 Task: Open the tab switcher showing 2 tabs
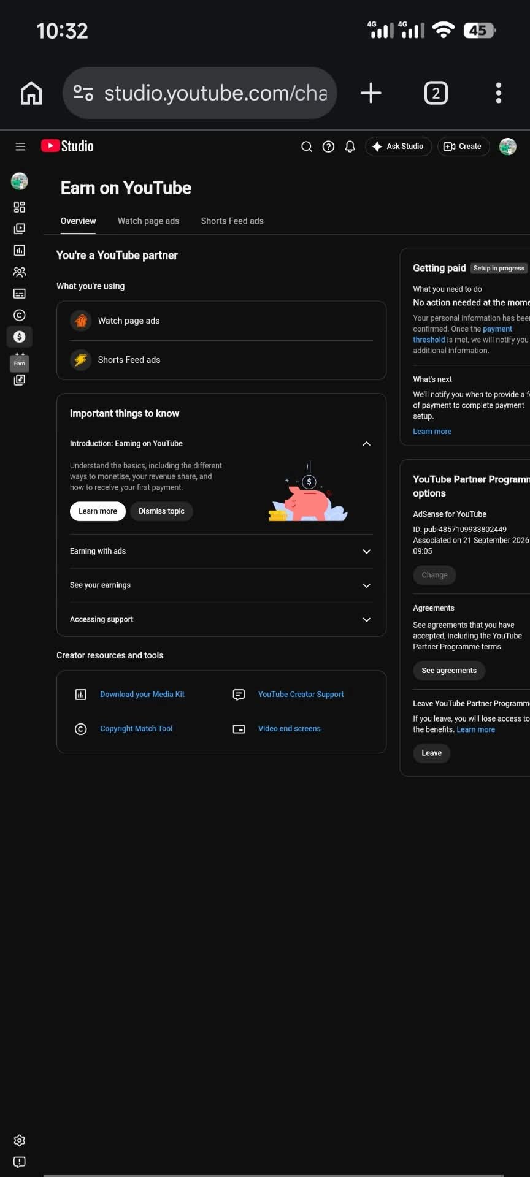[436, 93]
